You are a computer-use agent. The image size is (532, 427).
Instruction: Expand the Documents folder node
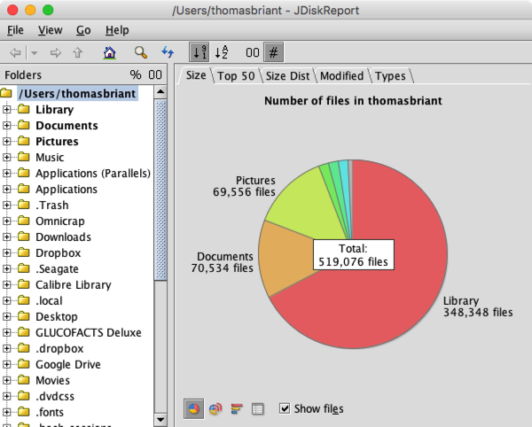click(x=6, y=126)
